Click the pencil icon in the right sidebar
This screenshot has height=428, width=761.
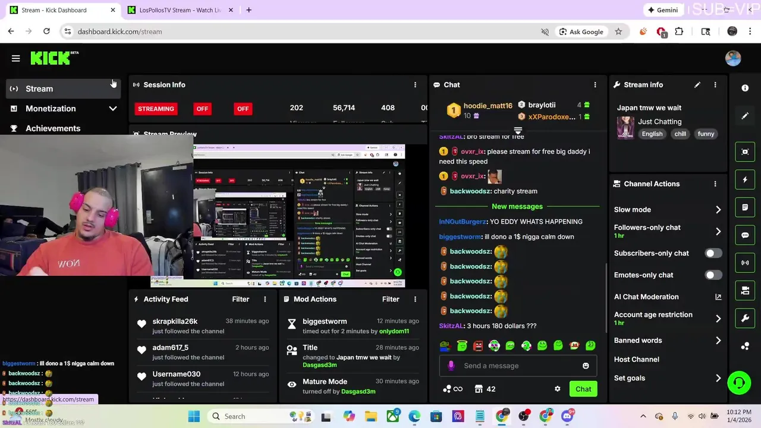point(745,116)
